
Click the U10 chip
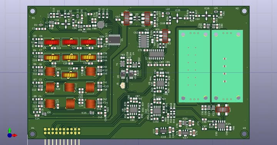[157, 111]
